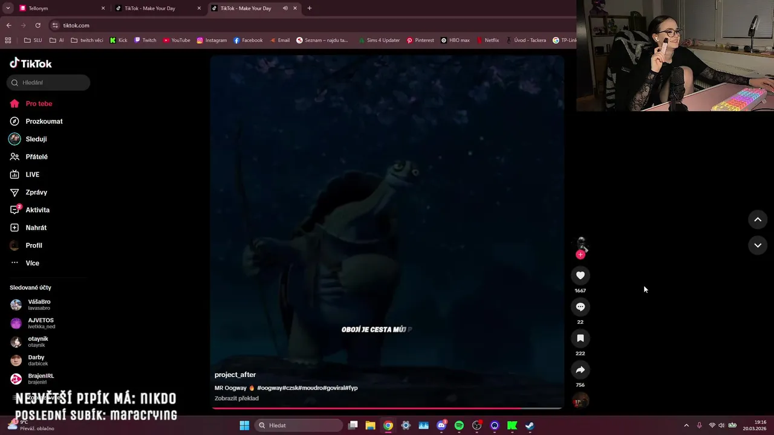The image size is (774, 435).
Task: Go to previous video with up chevron
Action: 758,219
